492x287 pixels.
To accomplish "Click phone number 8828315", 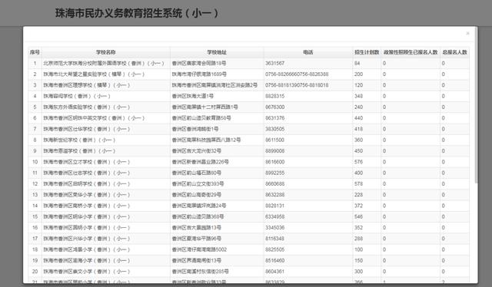I will 275,96.
